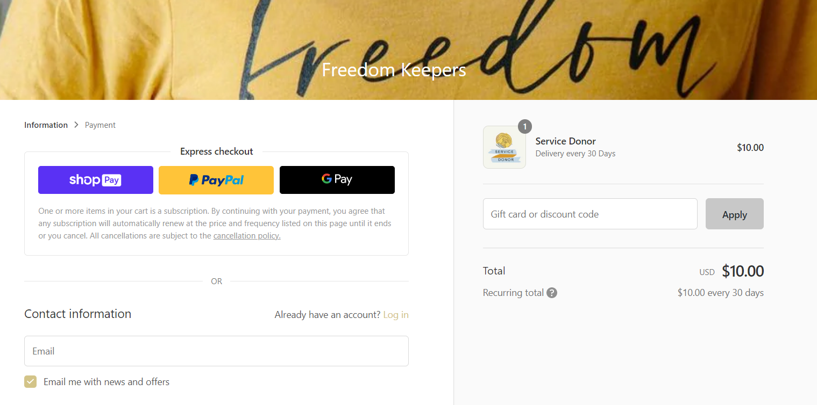Go to the Payment breadcrumb step
The height and width of the screenshot is (405, 817).
pyautogui.click(x=100, y=125)
